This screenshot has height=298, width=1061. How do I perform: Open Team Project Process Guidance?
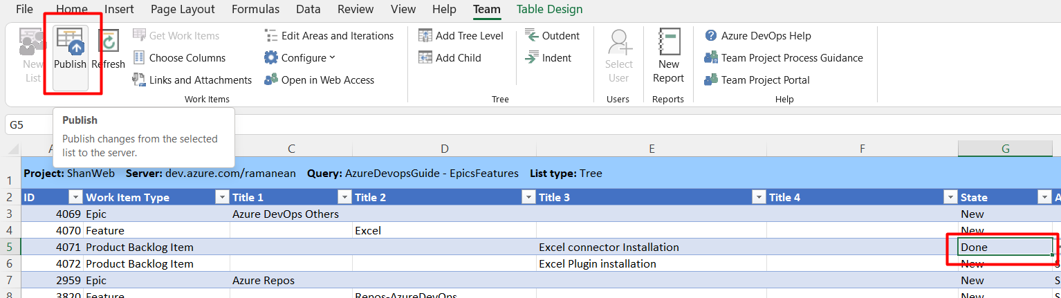tap(783, 57)
